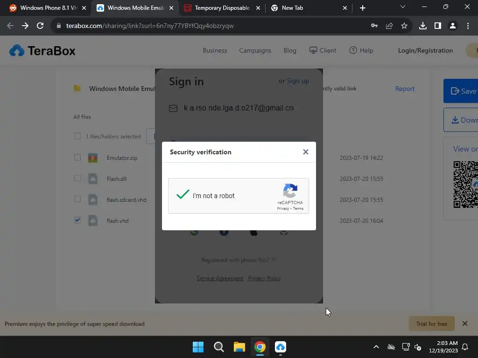Click the Emulator.zip file icon
Image resolution: width=478 pixels, height=358 pixels.
click(93, 158)
